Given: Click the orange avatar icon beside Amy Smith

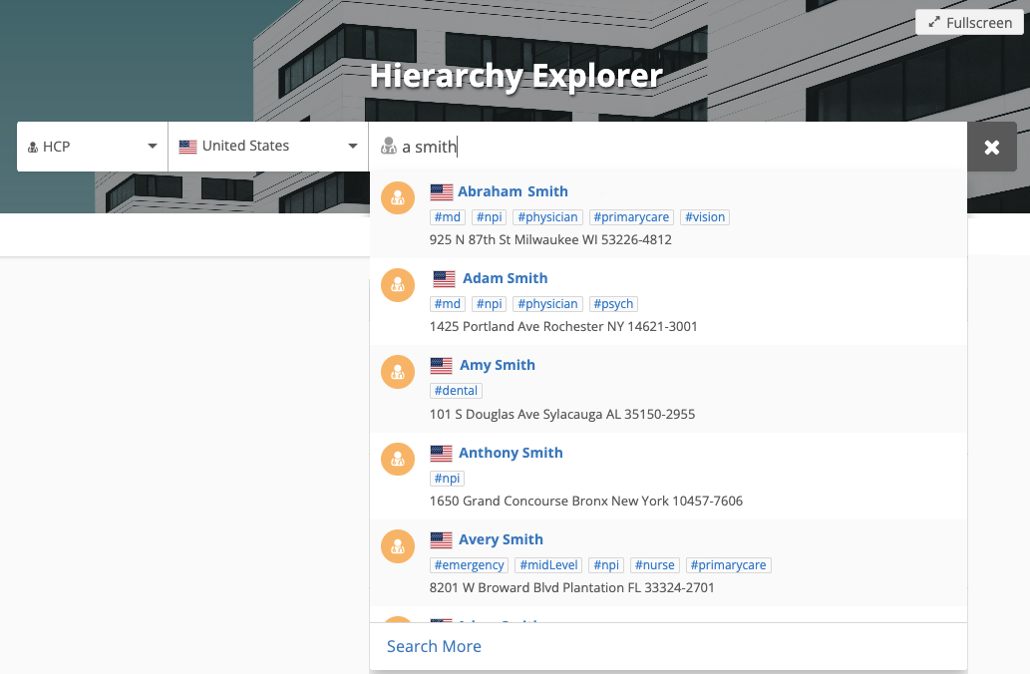Looking at the screenshot, I should 398,372.
